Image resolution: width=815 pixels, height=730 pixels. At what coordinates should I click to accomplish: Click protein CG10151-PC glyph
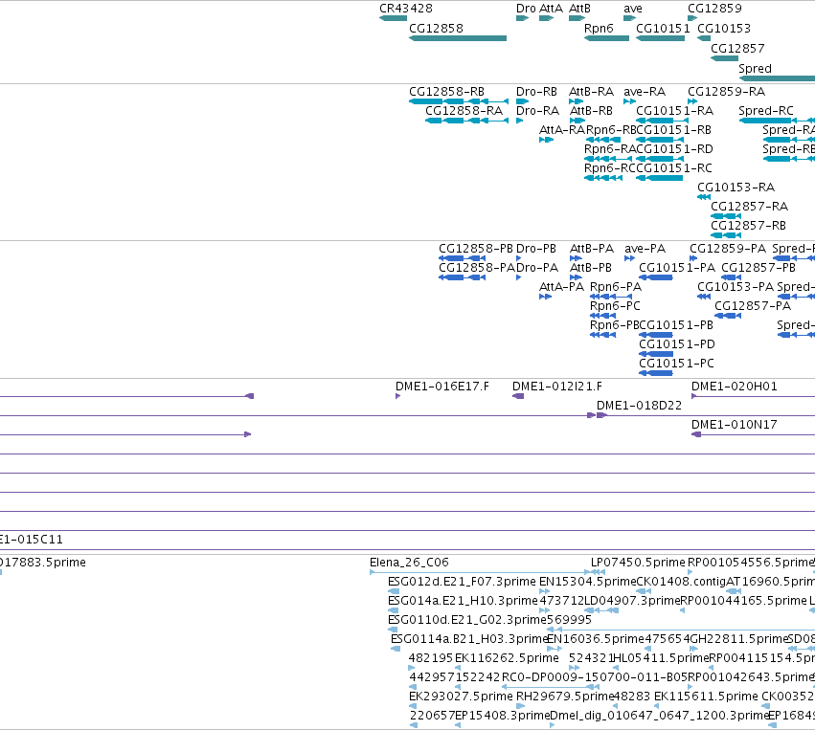[x=656, y=373]
